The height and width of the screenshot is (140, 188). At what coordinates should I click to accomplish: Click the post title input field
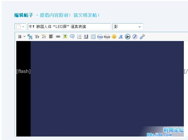(69, 27)
